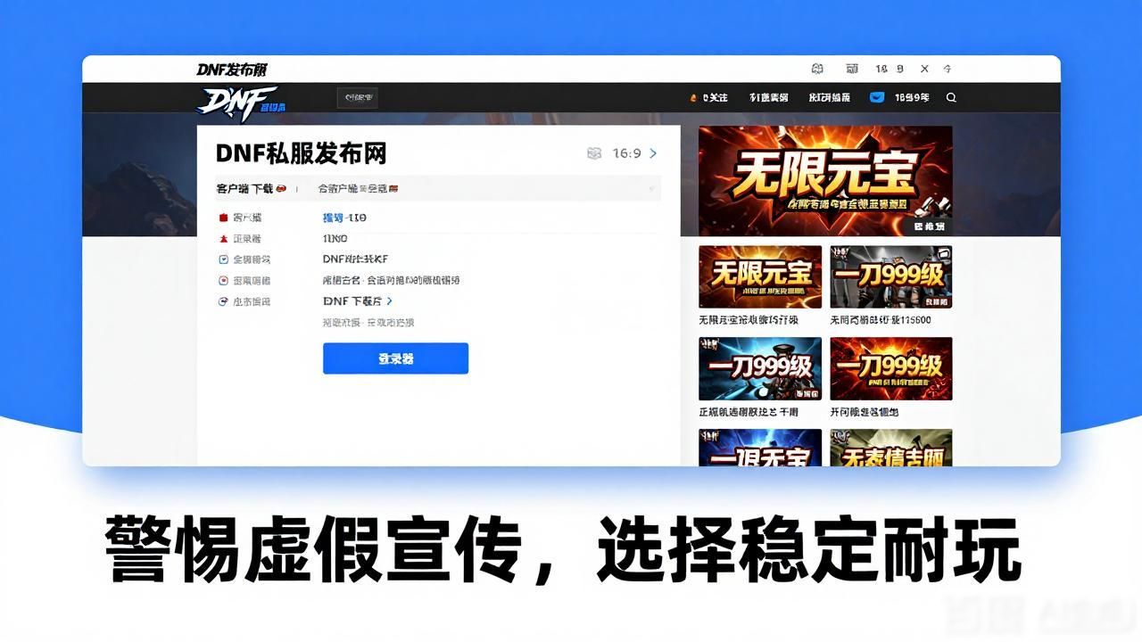Click the blue mail icon in the navbar
The height and width of the screenshot is (642, 1142).
[877, 97]
